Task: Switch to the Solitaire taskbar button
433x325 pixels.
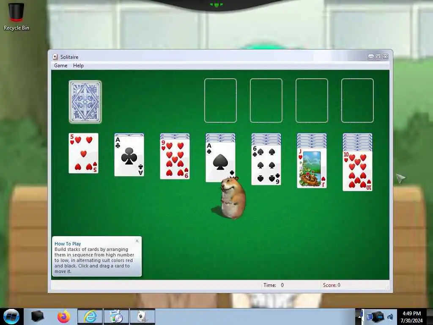Action: point(143,317)
